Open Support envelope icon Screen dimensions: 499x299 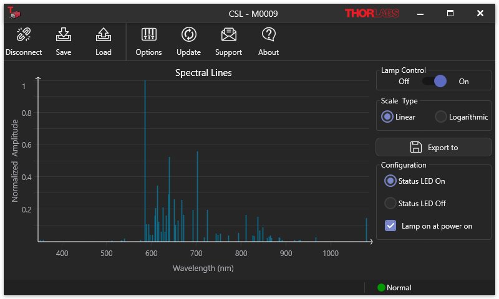(x=228, y=35)
